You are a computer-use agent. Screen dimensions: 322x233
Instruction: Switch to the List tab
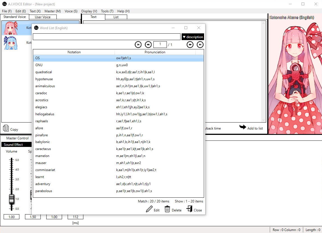point(116,17)
